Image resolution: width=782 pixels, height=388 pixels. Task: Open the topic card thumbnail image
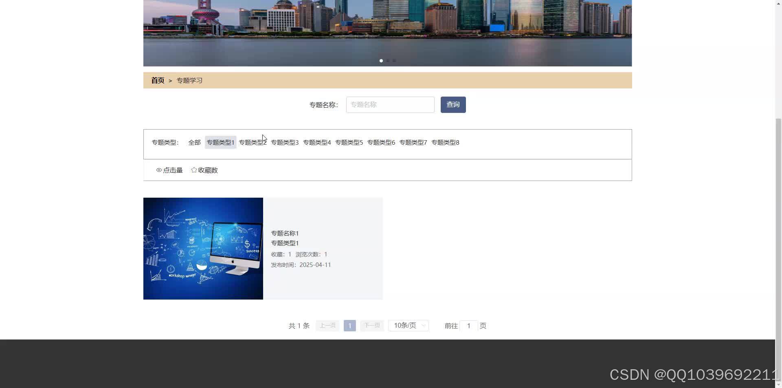[x=203, y=248]
